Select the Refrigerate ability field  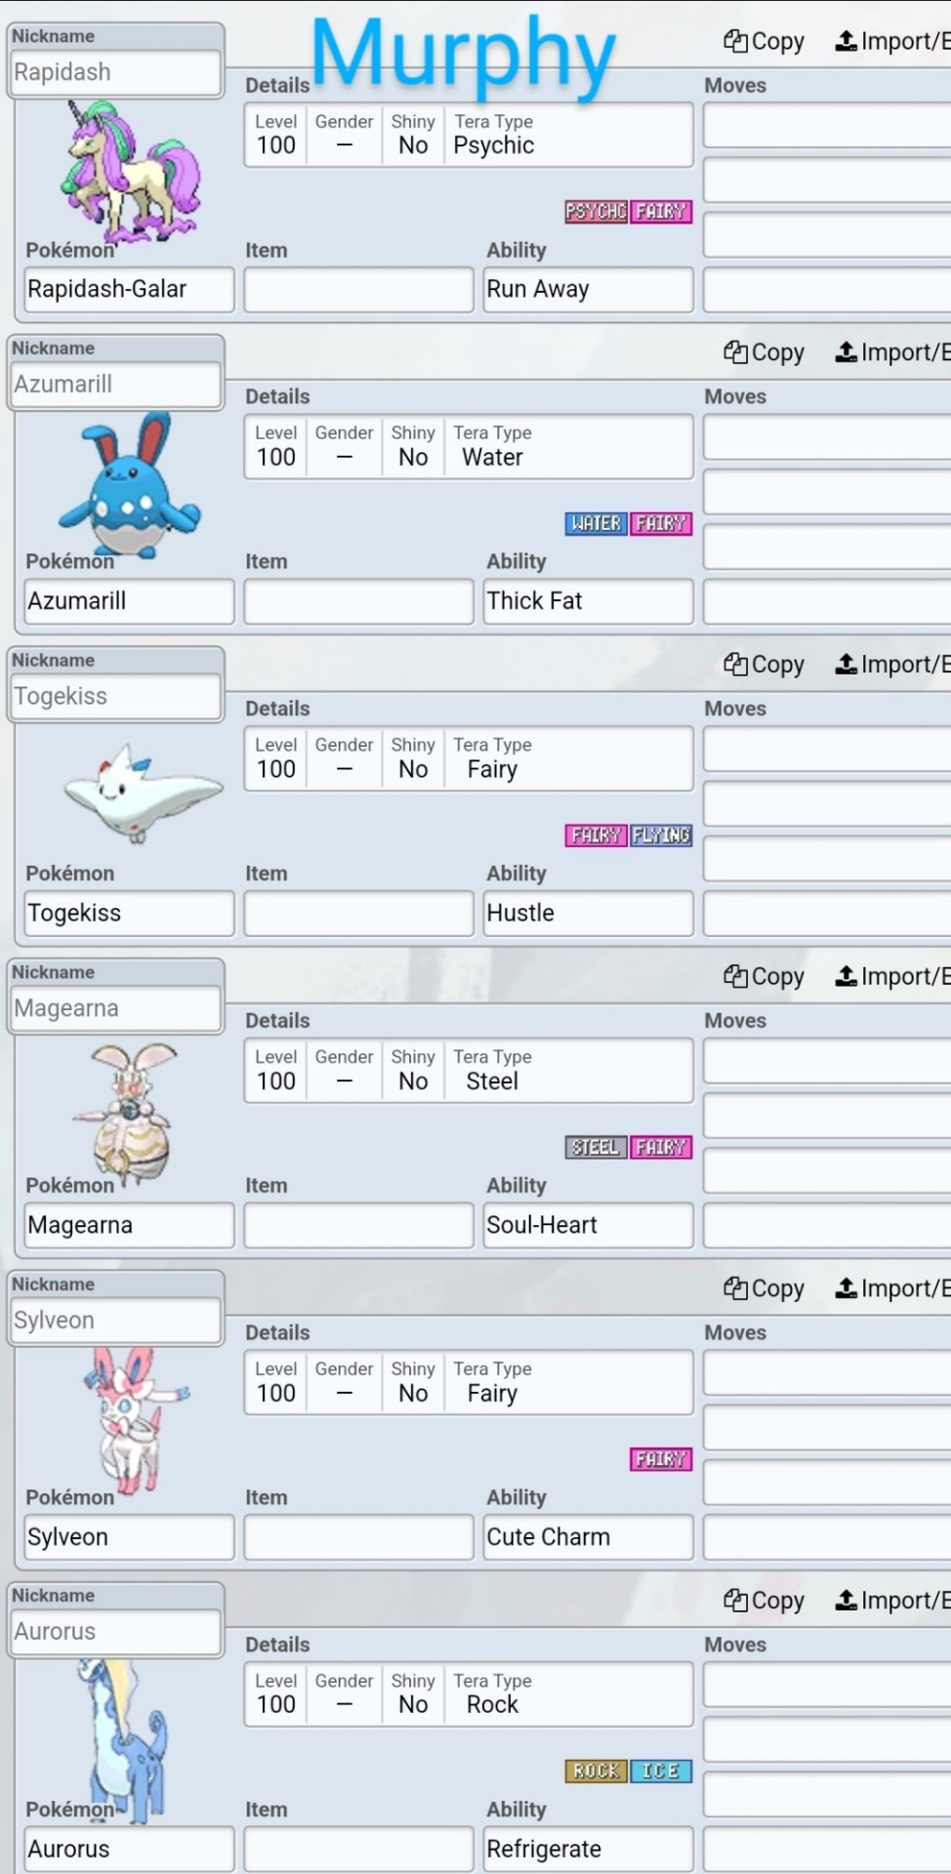click(x=589, y=1850)
